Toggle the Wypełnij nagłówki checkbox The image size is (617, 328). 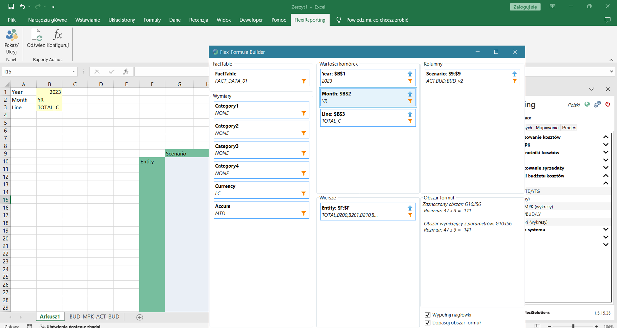427,315
